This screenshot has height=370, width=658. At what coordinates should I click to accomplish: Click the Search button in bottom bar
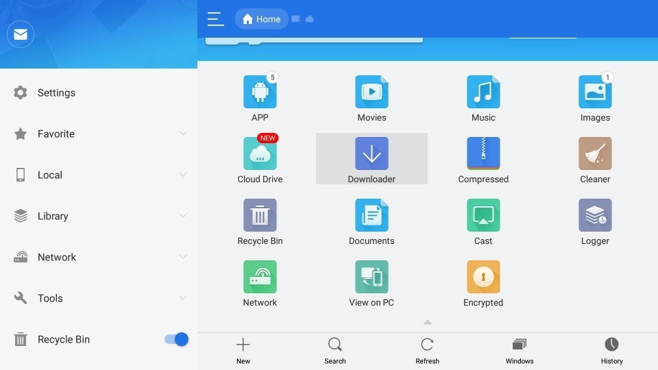click(334, 350)
